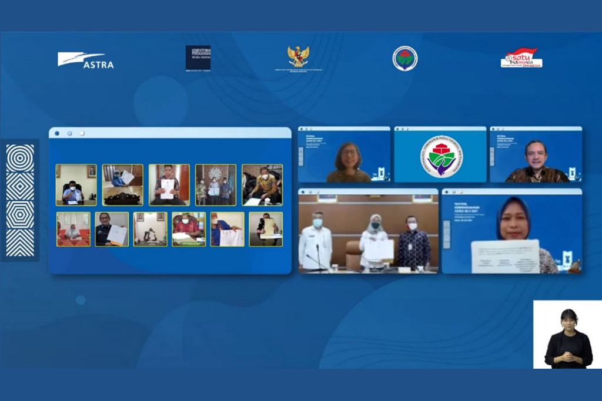Click the small circular ministry logo in header
This screenshot has width=602, height=401.
pyautogui.click(x=404, y=58)
